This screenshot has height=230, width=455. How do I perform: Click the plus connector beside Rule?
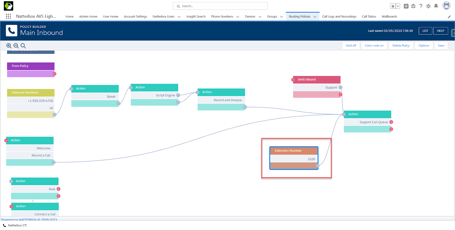pos(59,189)
